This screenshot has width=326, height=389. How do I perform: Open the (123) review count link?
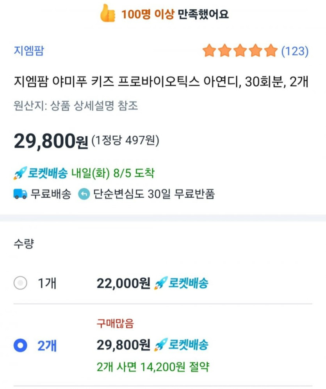pyautogui.click(x=295, y=51)
